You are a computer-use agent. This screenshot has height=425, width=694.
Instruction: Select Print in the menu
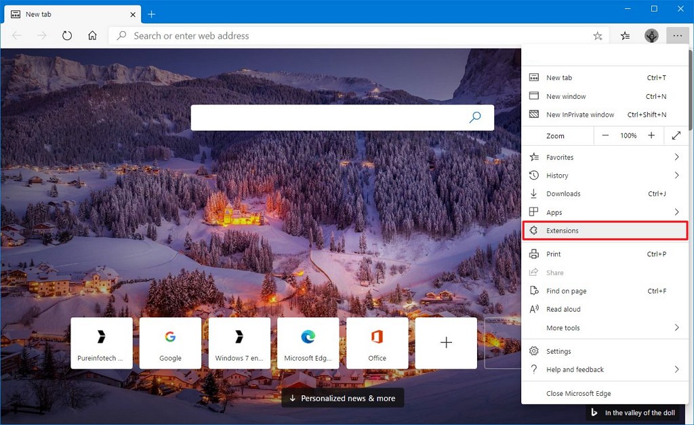pos(605,254)
